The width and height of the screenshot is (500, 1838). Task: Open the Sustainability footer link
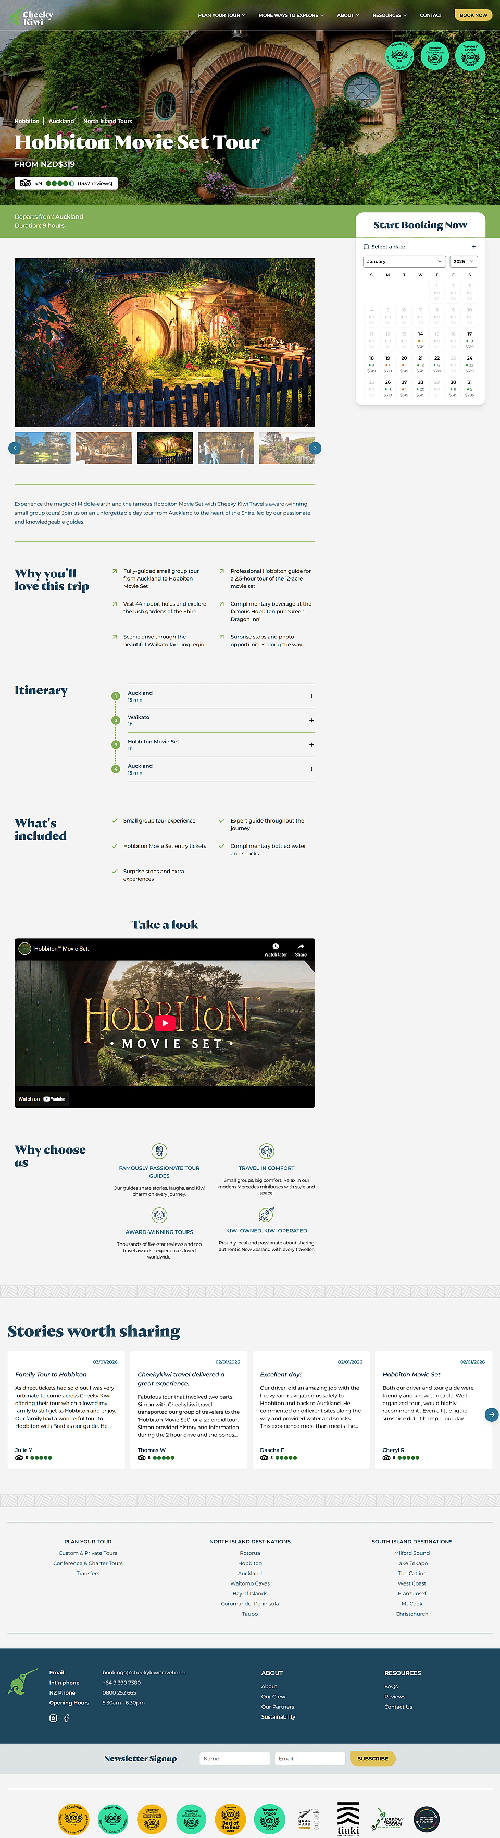[278, 1716]
